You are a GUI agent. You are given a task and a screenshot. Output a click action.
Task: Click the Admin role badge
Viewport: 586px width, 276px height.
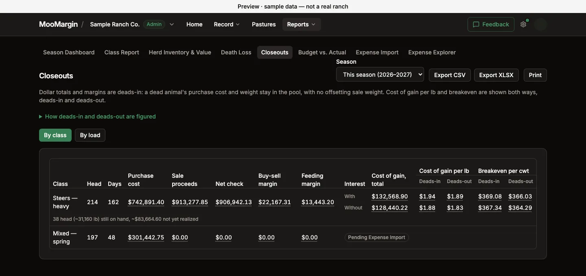click(x=154, y=24)
